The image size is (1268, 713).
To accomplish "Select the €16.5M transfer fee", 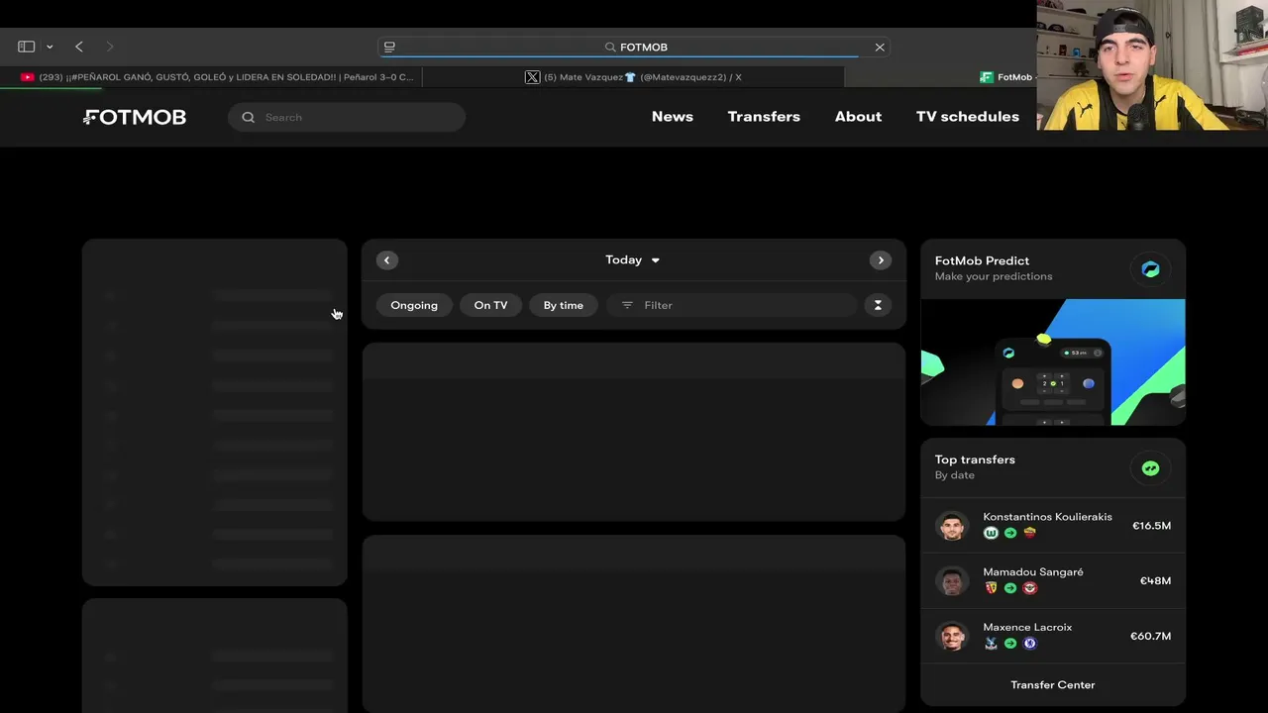I will point(1151,526).
